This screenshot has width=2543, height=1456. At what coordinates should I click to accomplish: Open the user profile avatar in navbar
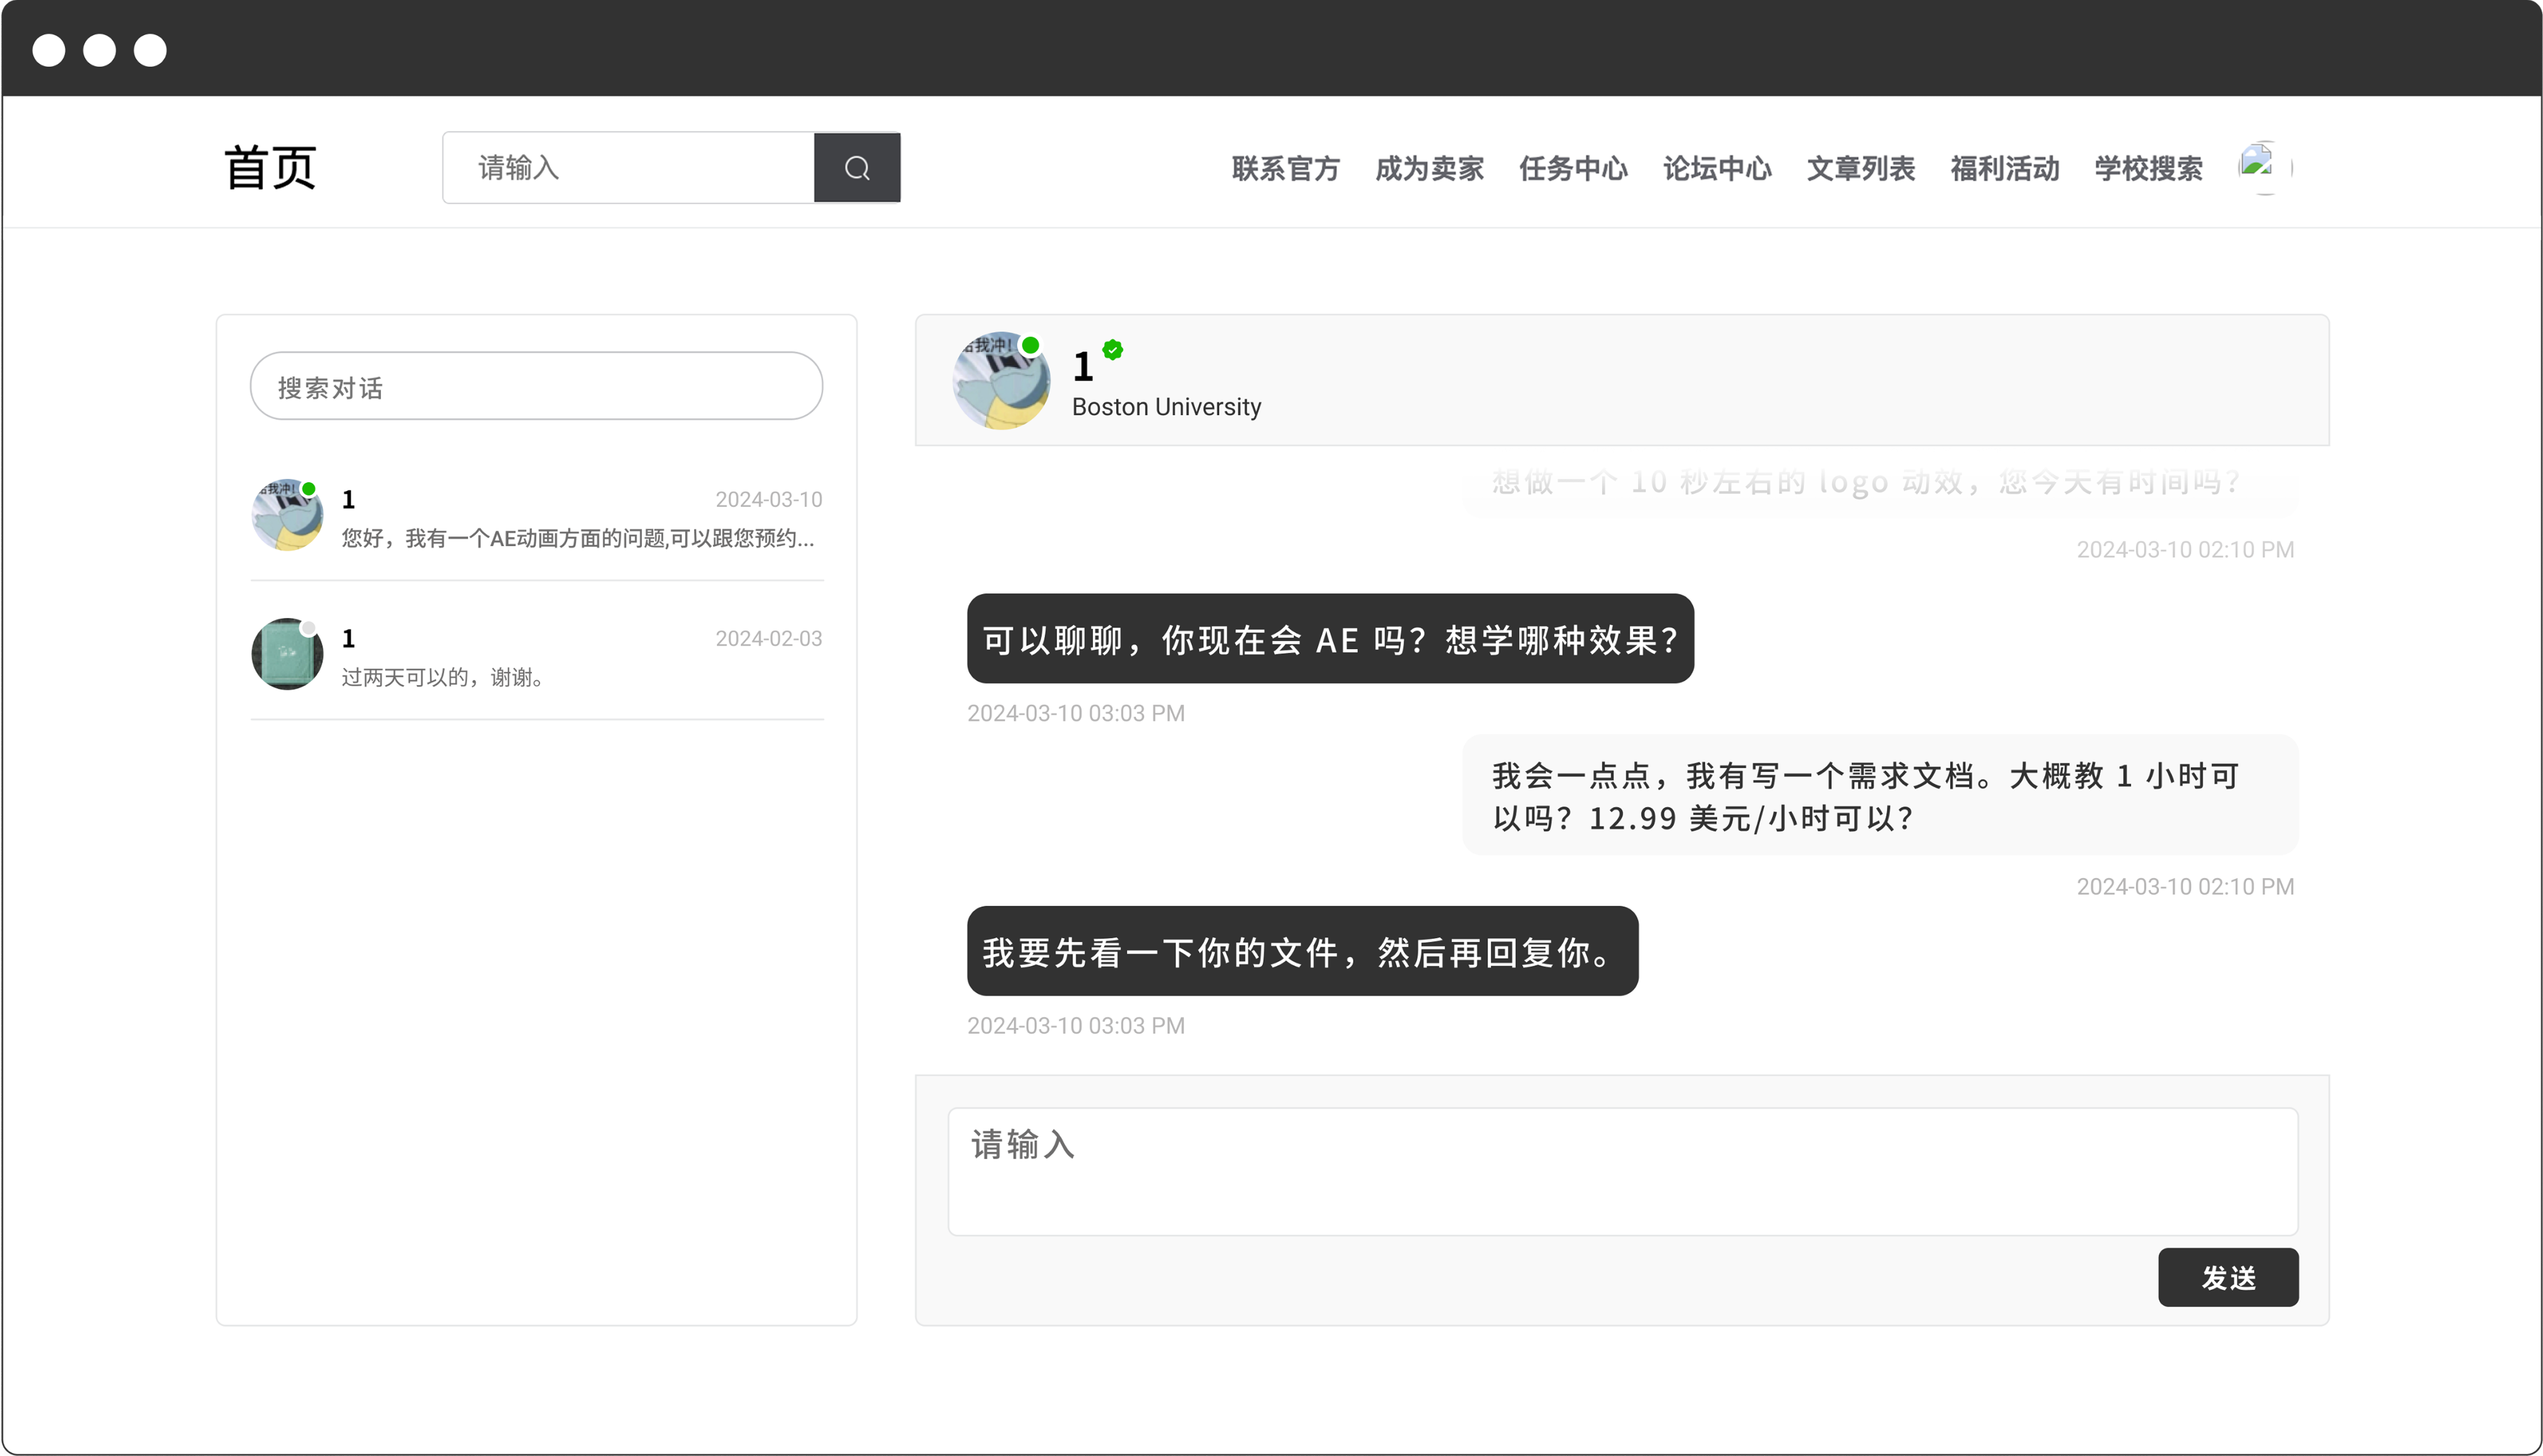2264,167
